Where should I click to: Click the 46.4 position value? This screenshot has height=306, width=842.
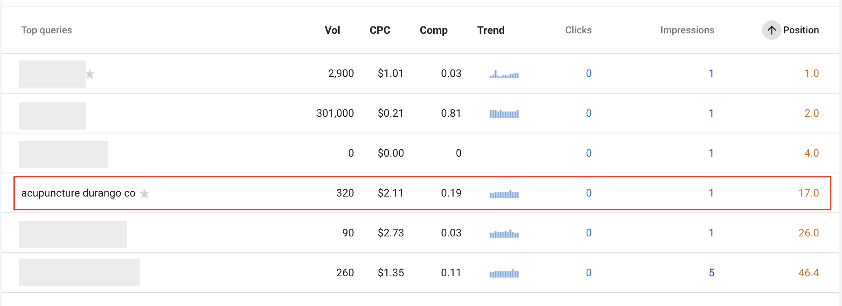(809, 273)
